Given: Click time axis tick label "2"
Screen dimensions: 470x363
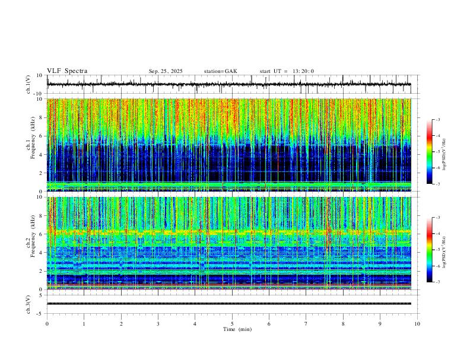Looking at the screenshot, I should tap(121, 324).
